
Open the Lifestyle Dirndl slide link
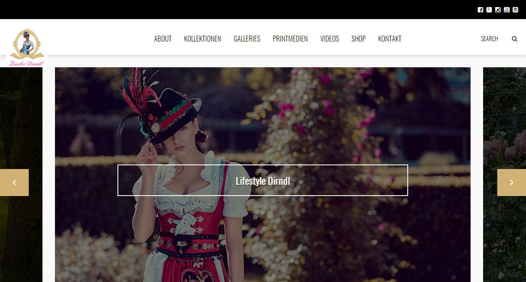pos(263,180)
